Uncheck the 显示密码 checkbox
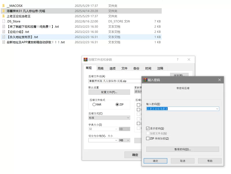The image size is (231, 174). click(148, 128)
